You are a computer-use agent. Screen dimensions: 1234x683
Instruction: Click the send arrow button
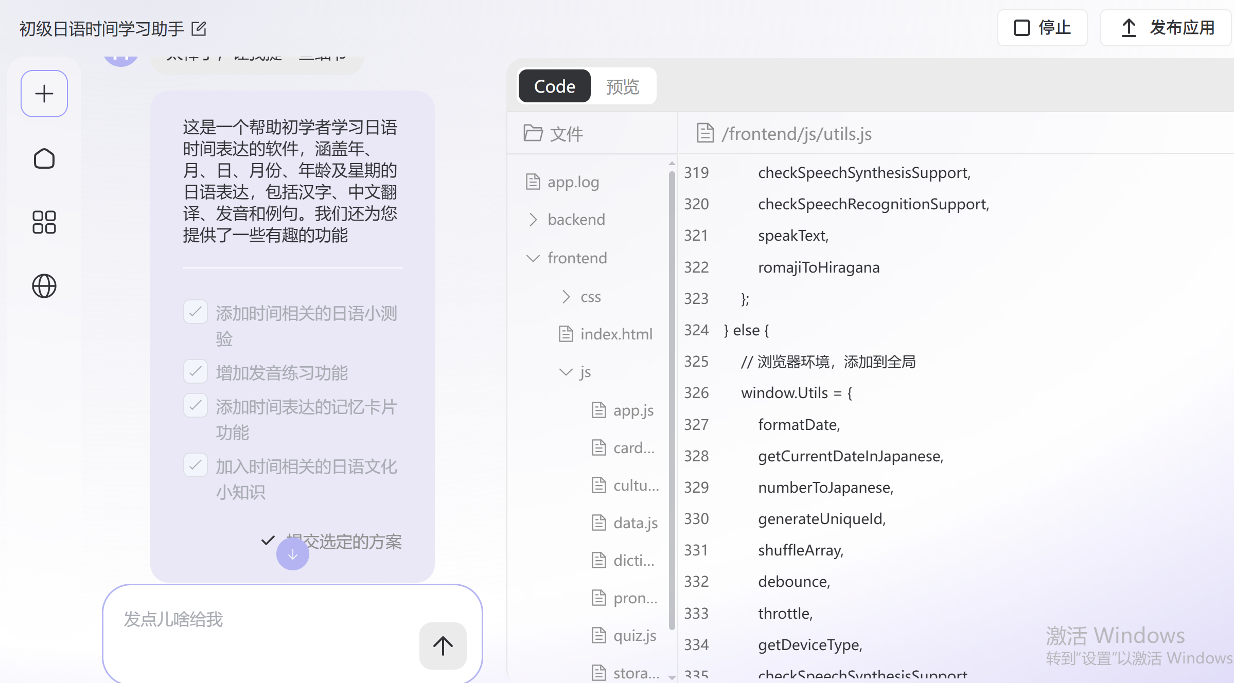pos(443,645)
